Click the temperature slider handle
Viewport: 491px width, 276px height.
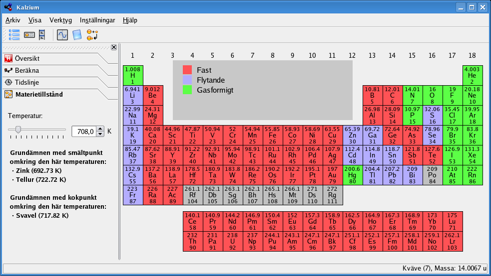click(18, 129)
